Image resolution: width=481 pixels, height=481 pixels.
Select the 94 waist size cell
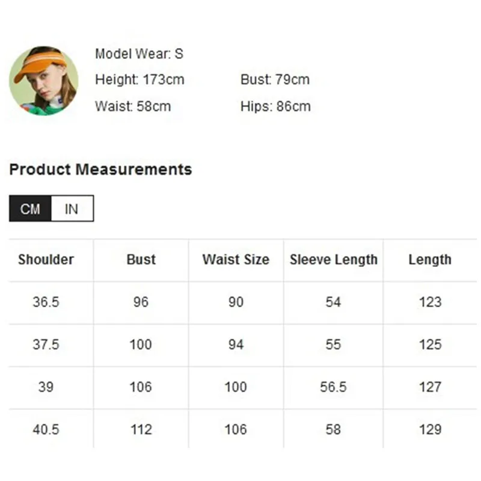(x=236, y=345)
